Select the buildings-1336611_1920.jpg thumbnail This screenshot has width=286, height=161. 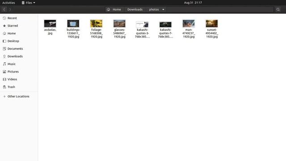73,24
